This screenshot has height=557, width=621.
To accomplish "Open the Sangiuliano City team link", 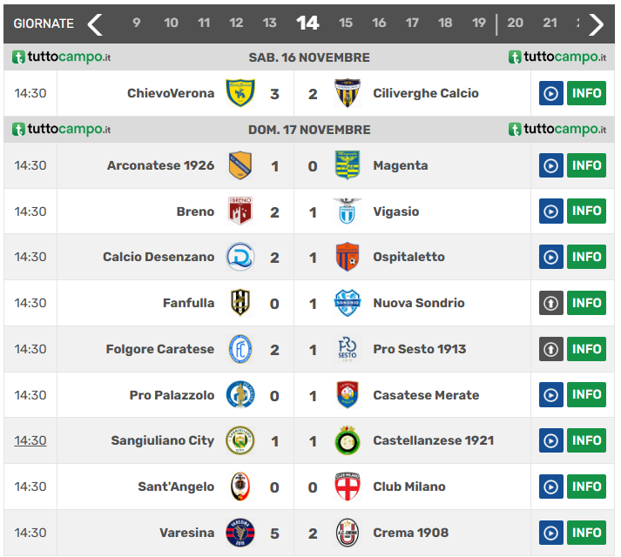I will click(x=162, y=440).
